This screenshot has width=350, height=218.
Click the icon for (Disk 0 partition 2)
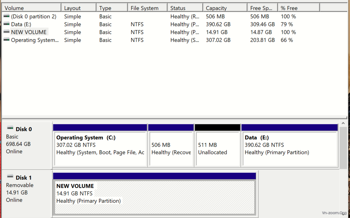point(6,16)
